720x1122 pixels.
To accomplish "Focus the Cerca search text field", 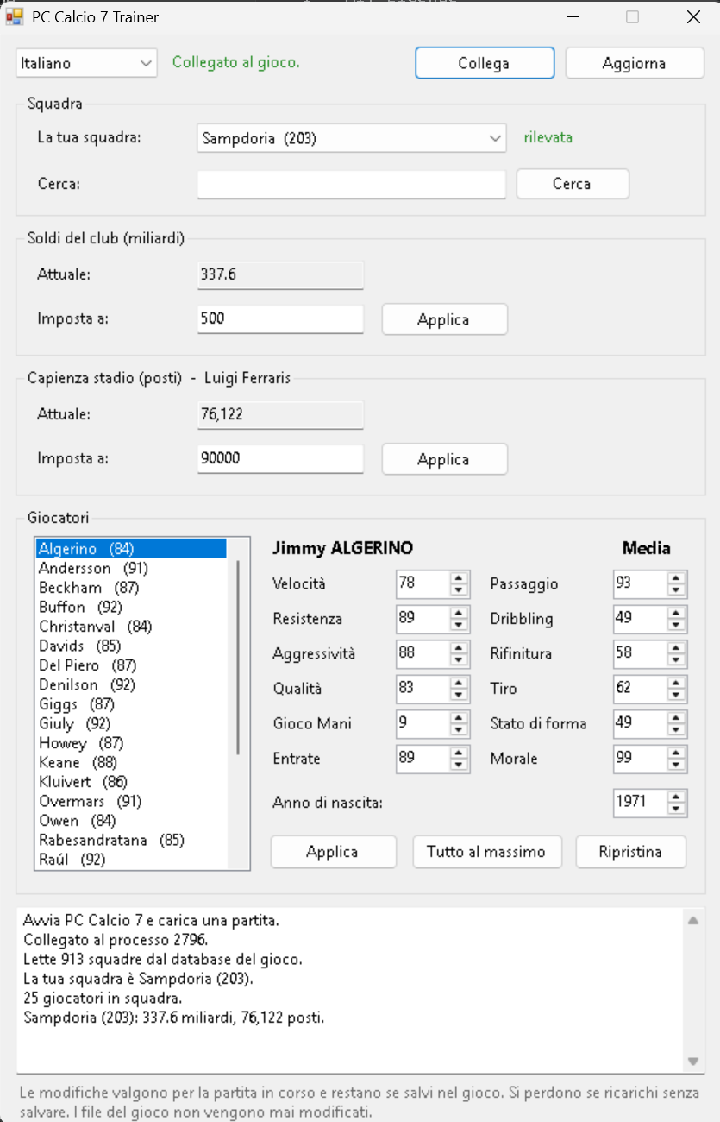I will coord(351,184).
